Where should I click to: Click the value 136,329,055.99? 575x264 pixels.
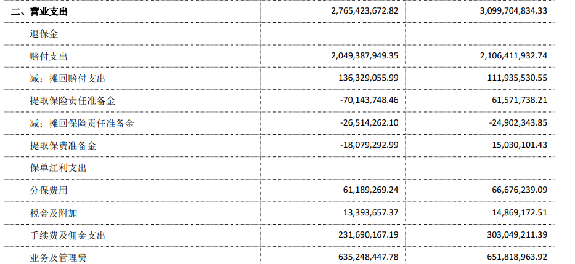click(369, 78)
